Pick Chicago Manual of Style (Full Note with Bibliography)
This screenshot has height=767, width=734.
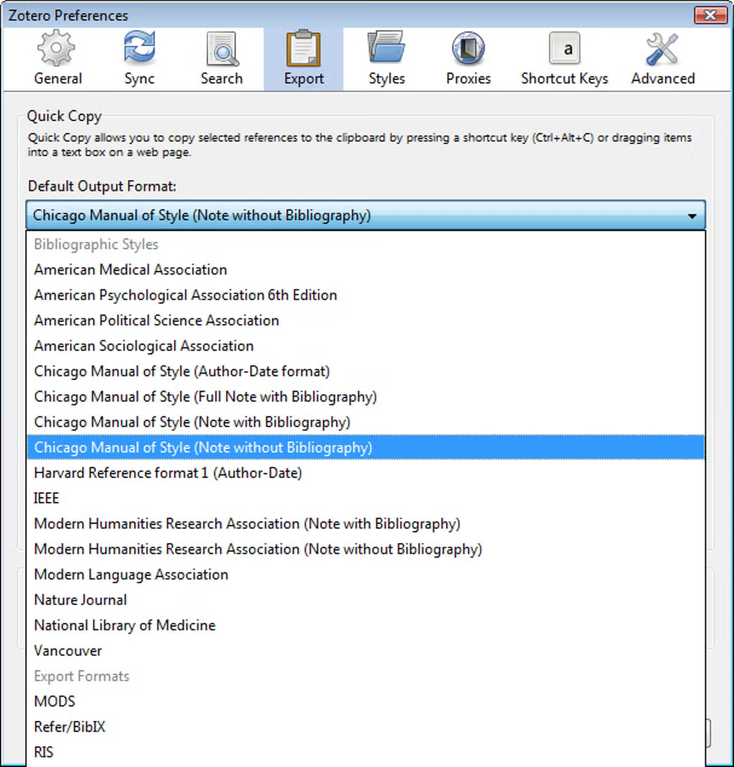click(x=366, y=397)
